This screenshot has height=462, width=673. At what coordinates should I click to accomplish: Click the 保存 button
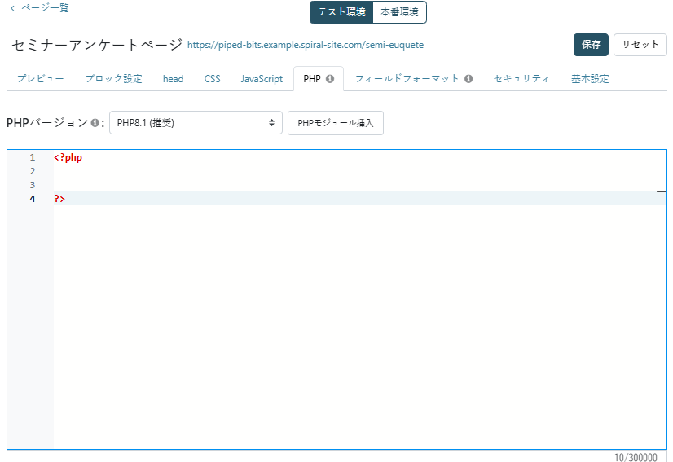click(591, 45)
